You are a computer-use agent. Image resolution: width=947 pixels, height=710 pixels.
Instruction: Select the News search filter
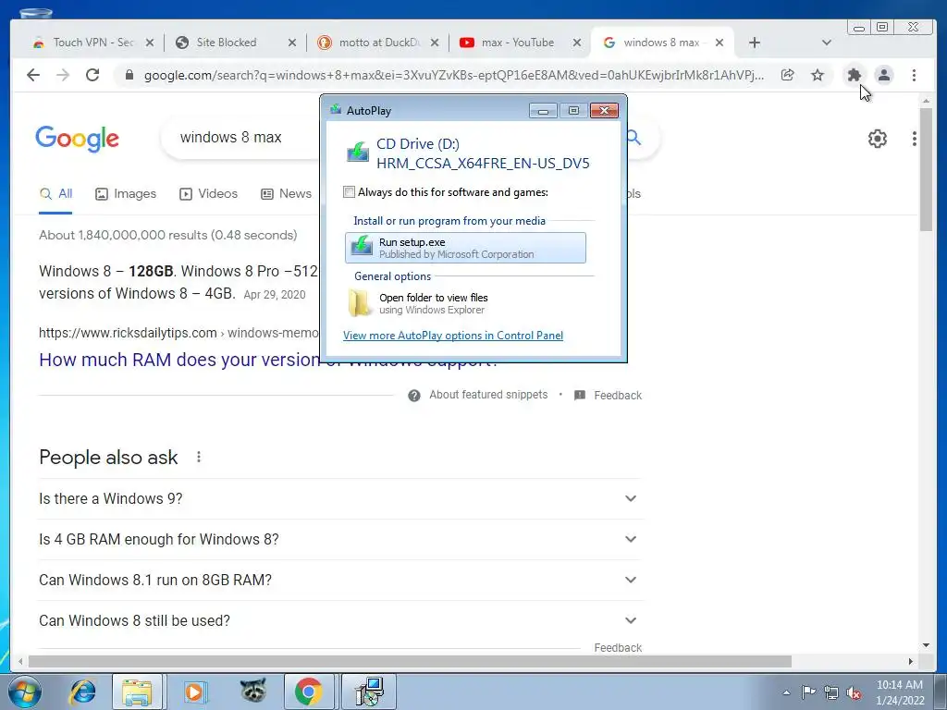[x=287, y=194]
